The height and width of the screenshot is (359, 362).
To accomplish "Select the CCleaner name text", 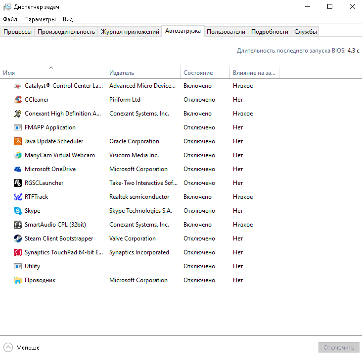I will (37, 100).
